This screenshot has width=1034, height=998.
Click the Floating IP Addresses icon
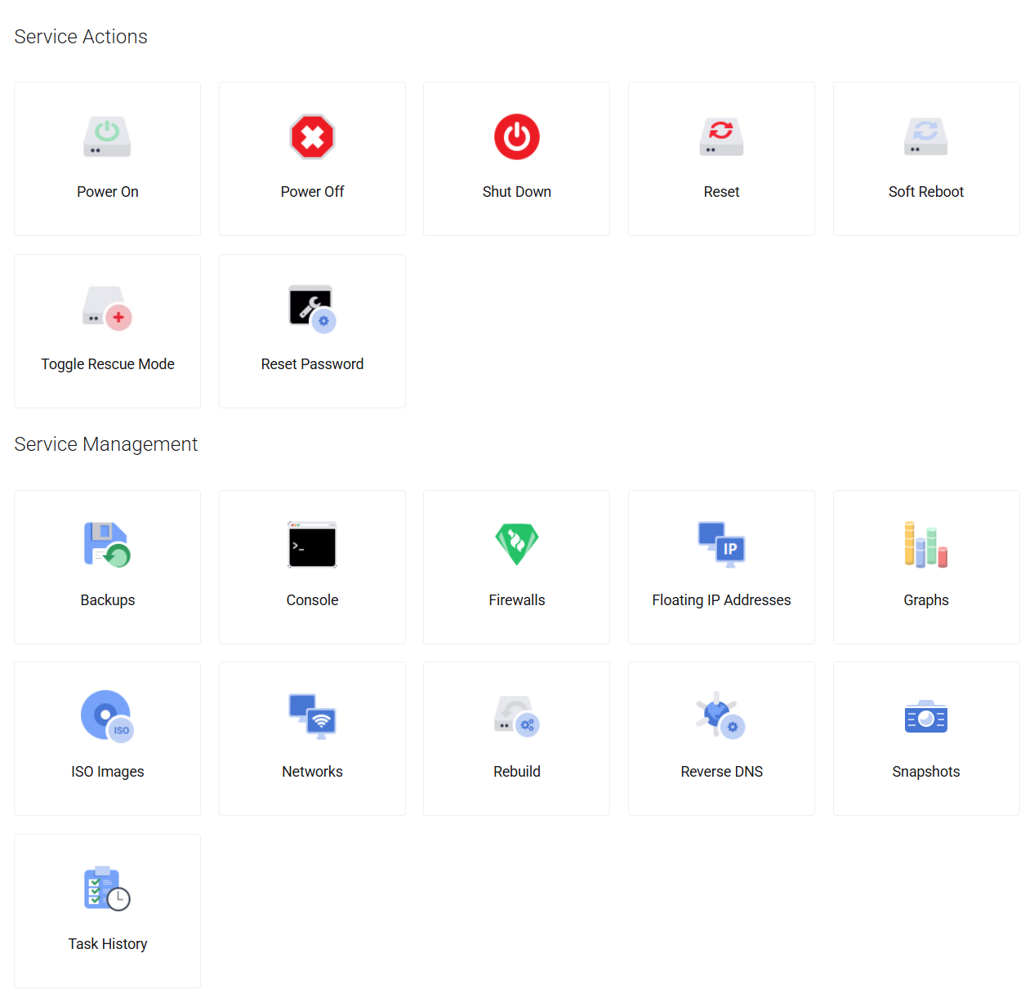[x=721, y=545]
